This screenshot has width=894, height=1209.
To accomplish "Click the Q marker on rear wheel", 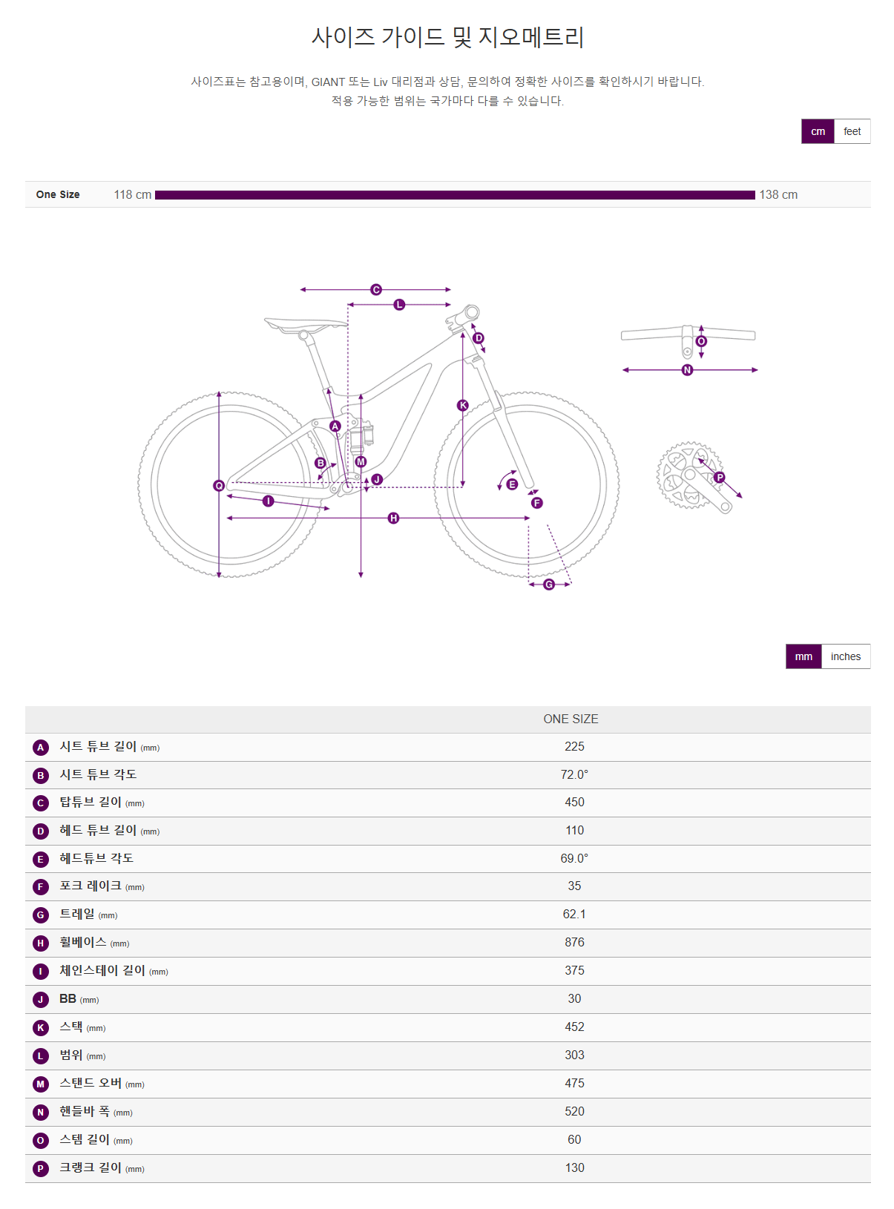I will pyautogui.click(x=219, y=486).
